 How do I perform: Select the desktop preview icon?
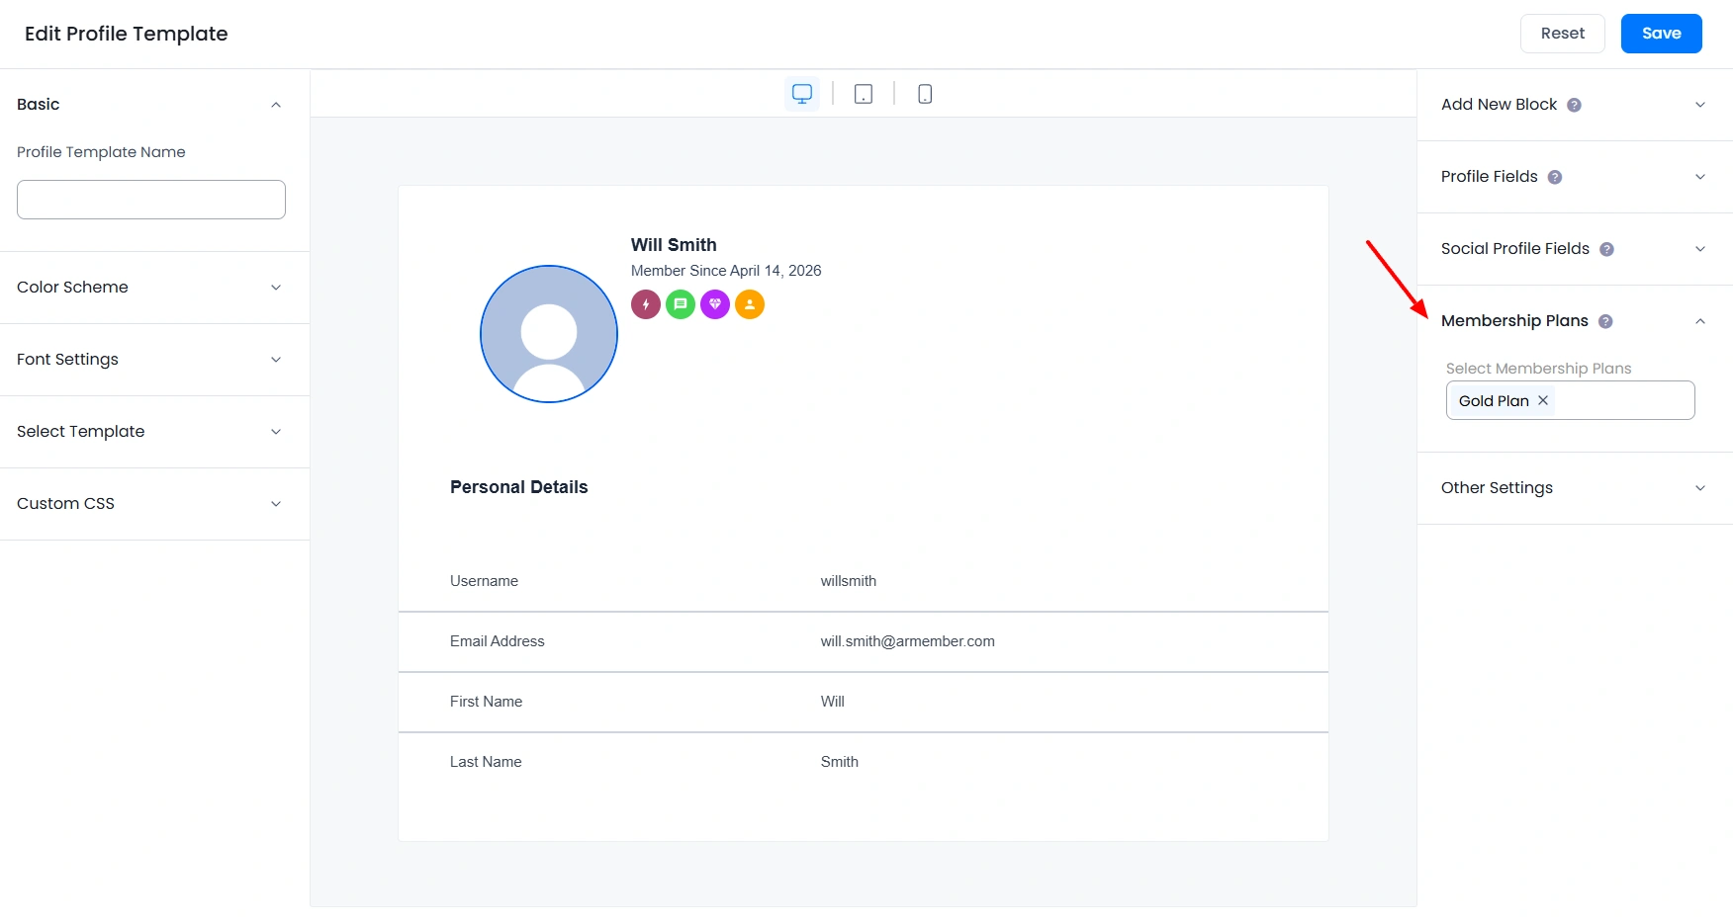[x=801, y=93]
